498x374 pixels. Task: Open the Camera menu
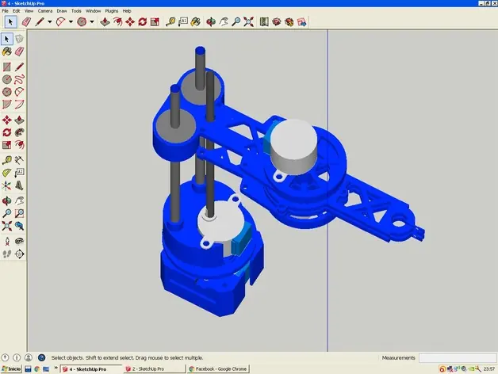pyautogui.click(x=45, y=11)
